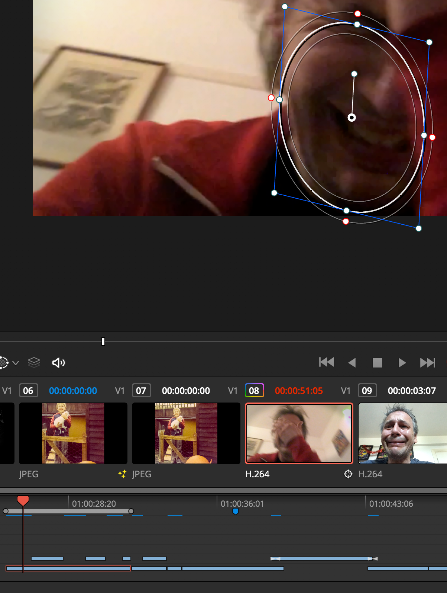Click the ellipse left edge control point
Screen dimensions: 447x593
click(x=279, y=100)
